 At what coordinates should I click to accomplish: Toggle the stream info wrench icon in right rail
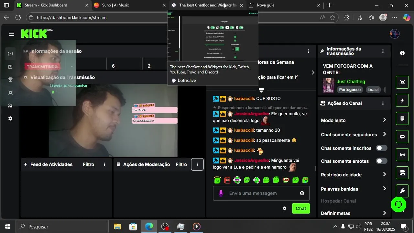point(402,191)
